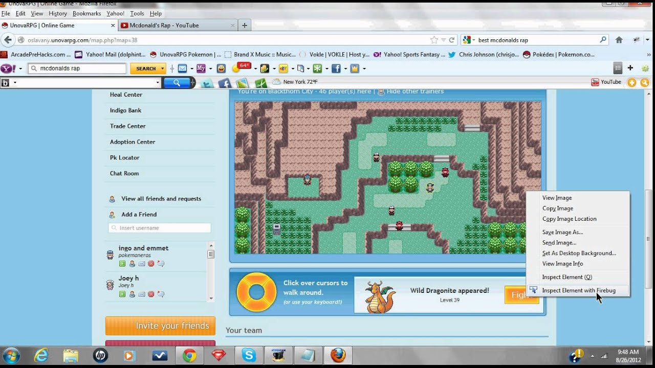View ingo and emmet's profile icon
Image resolution: width=655 pixels, height=368 pixels.
(132, 264)
